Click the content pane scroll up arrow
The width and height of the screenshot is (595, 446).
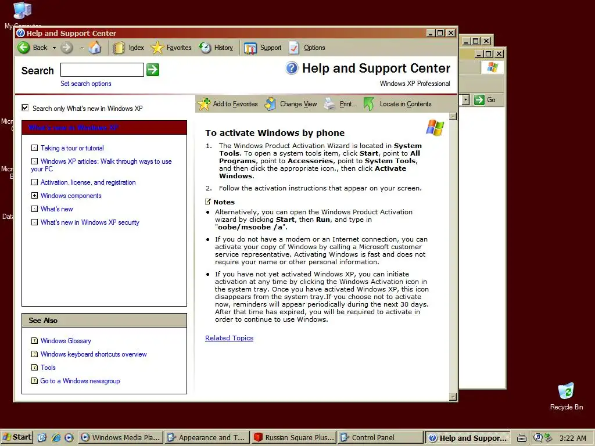point(453,116)
